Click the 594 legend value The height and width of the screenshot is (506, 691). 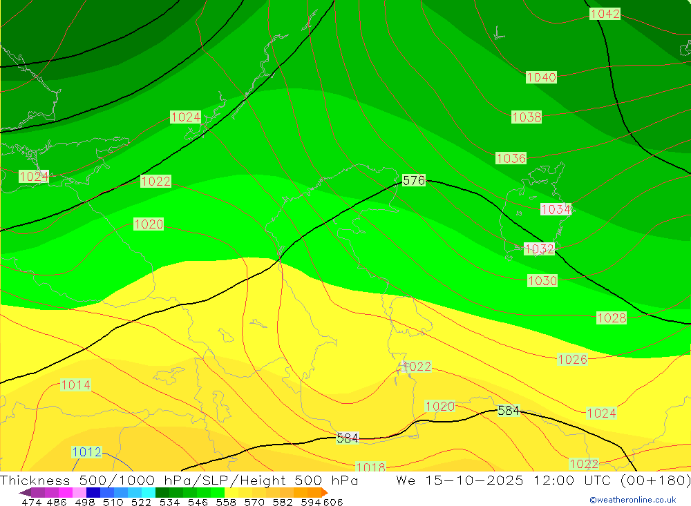(311, 502)
